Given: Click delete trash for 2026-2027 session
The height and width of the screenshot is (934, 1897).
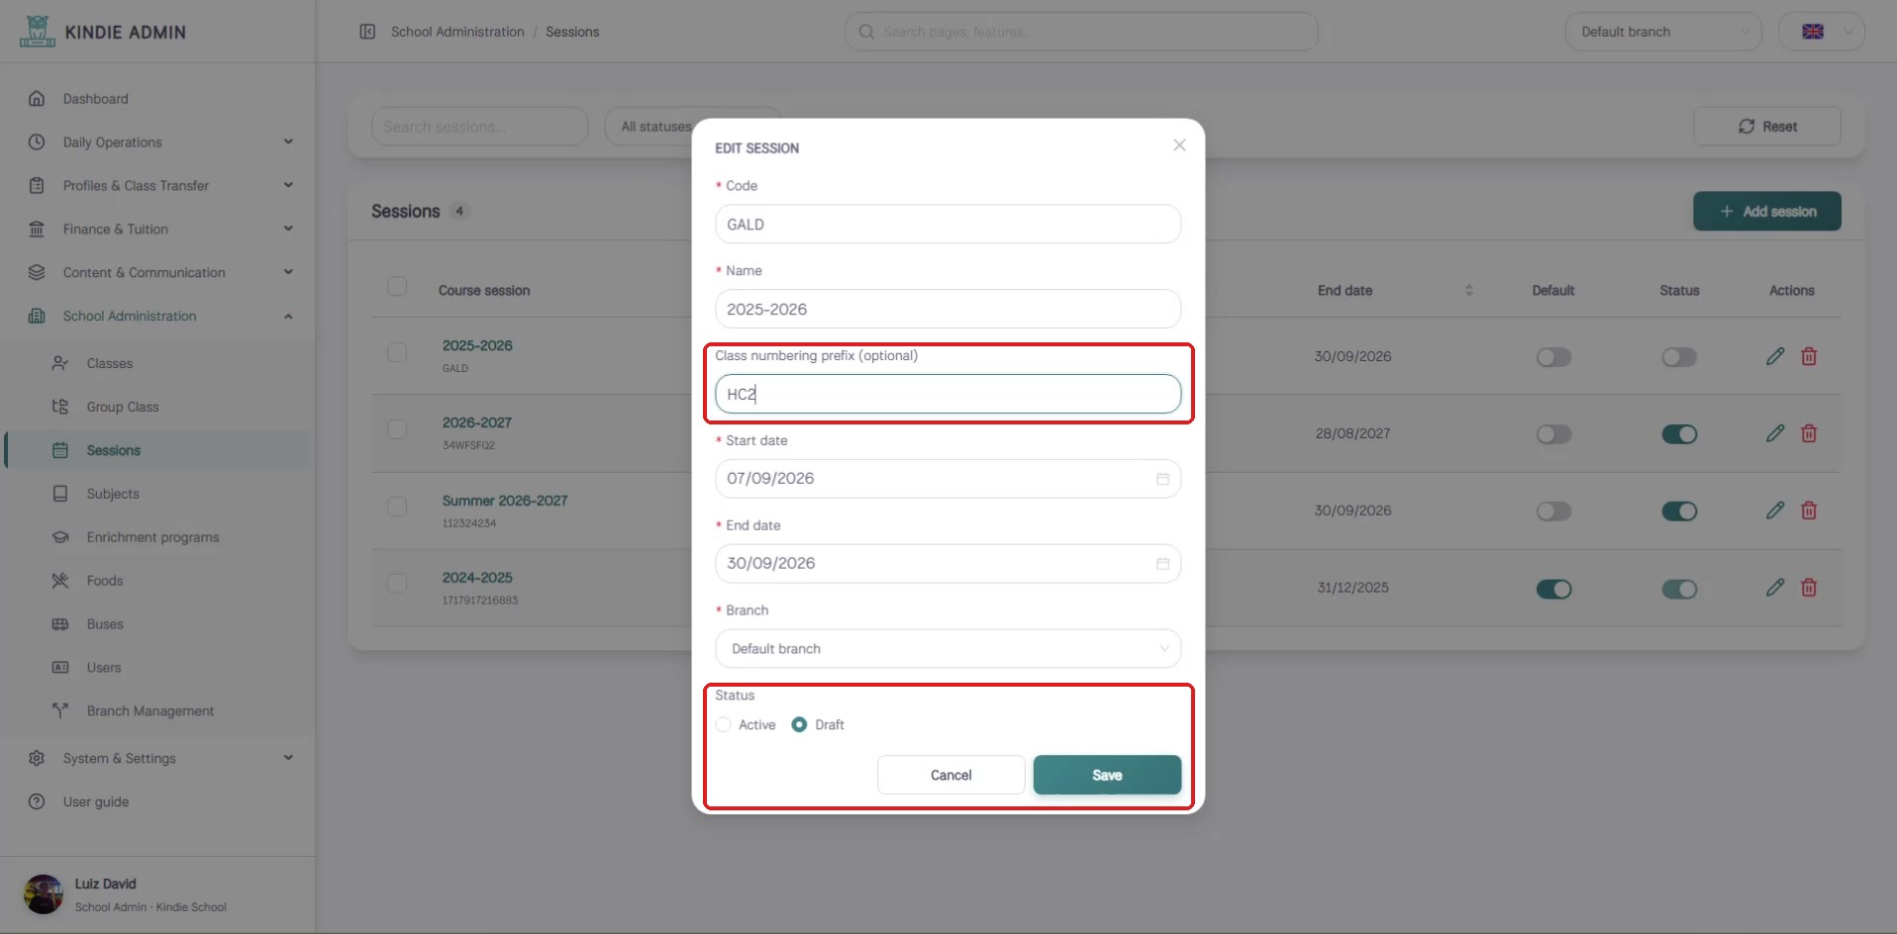Looking at the screenshot, I should [x=1809, y=433].
